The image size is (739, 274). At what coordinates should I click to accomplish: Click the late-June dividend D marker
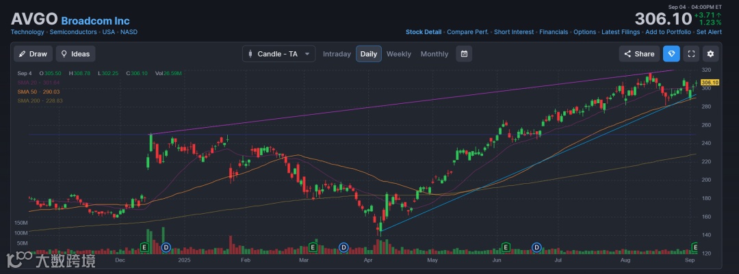pyautogui.click(x=536, y=247)
